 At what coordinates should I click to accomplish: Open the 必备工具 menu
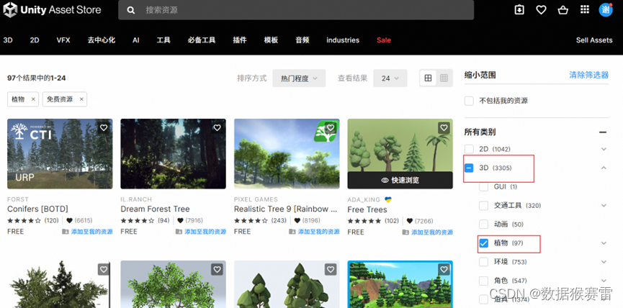[x=202, y=40]
